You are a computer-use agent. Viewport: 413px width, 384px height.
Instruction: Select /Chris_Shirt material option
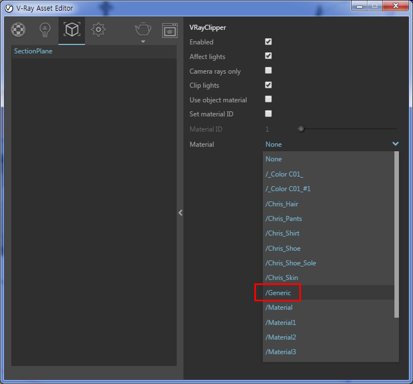tap(329, 233)
